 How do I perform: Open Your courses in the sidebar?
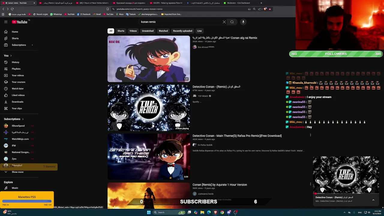point(18,82)
